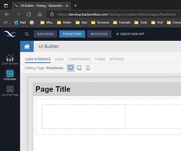Switch to mobile phone preview mode

coord(88,68)
